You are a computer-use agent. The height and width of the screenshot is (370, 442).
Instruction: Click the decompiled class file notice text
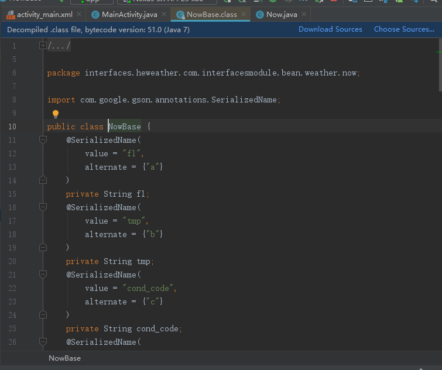pyautogui.click(x=98, y=30)
